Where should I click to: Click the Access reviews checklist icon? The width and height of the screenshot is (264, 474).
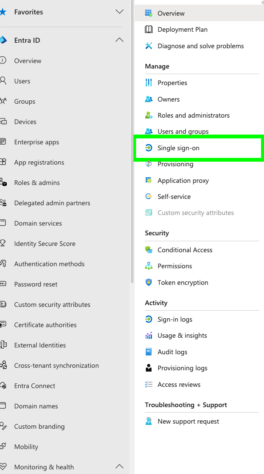(148, 385)
